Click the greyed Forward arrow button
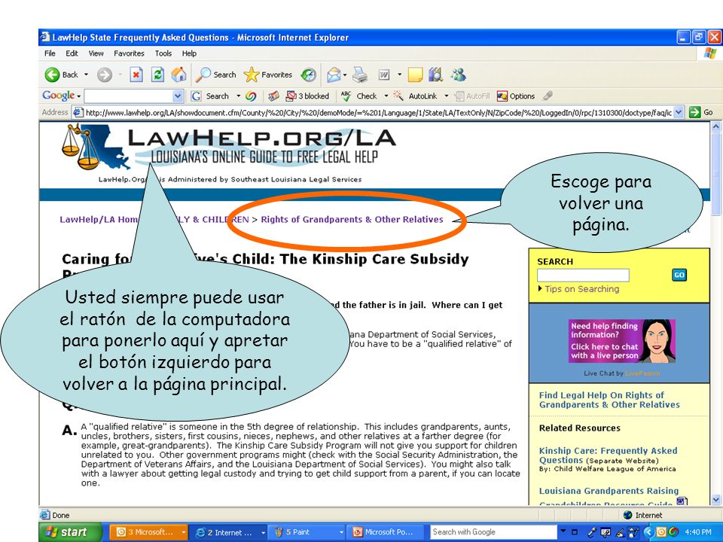This screenshot has height=542, width=723. point(105,75)
